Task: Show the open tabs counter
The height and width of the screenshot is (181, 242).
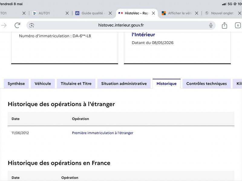Action: (x=238, y=25)
